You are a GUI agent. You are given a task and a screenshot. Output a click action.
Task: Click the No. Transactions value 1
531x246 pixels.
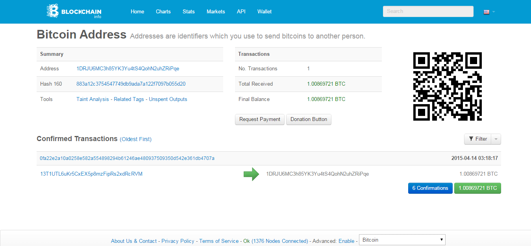pos(309,68)
